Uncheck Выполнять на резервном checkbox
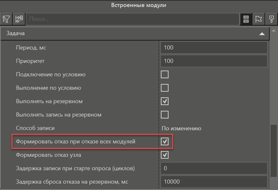Image resolution: width=278 pixels, height=190 pixels. 164,101
